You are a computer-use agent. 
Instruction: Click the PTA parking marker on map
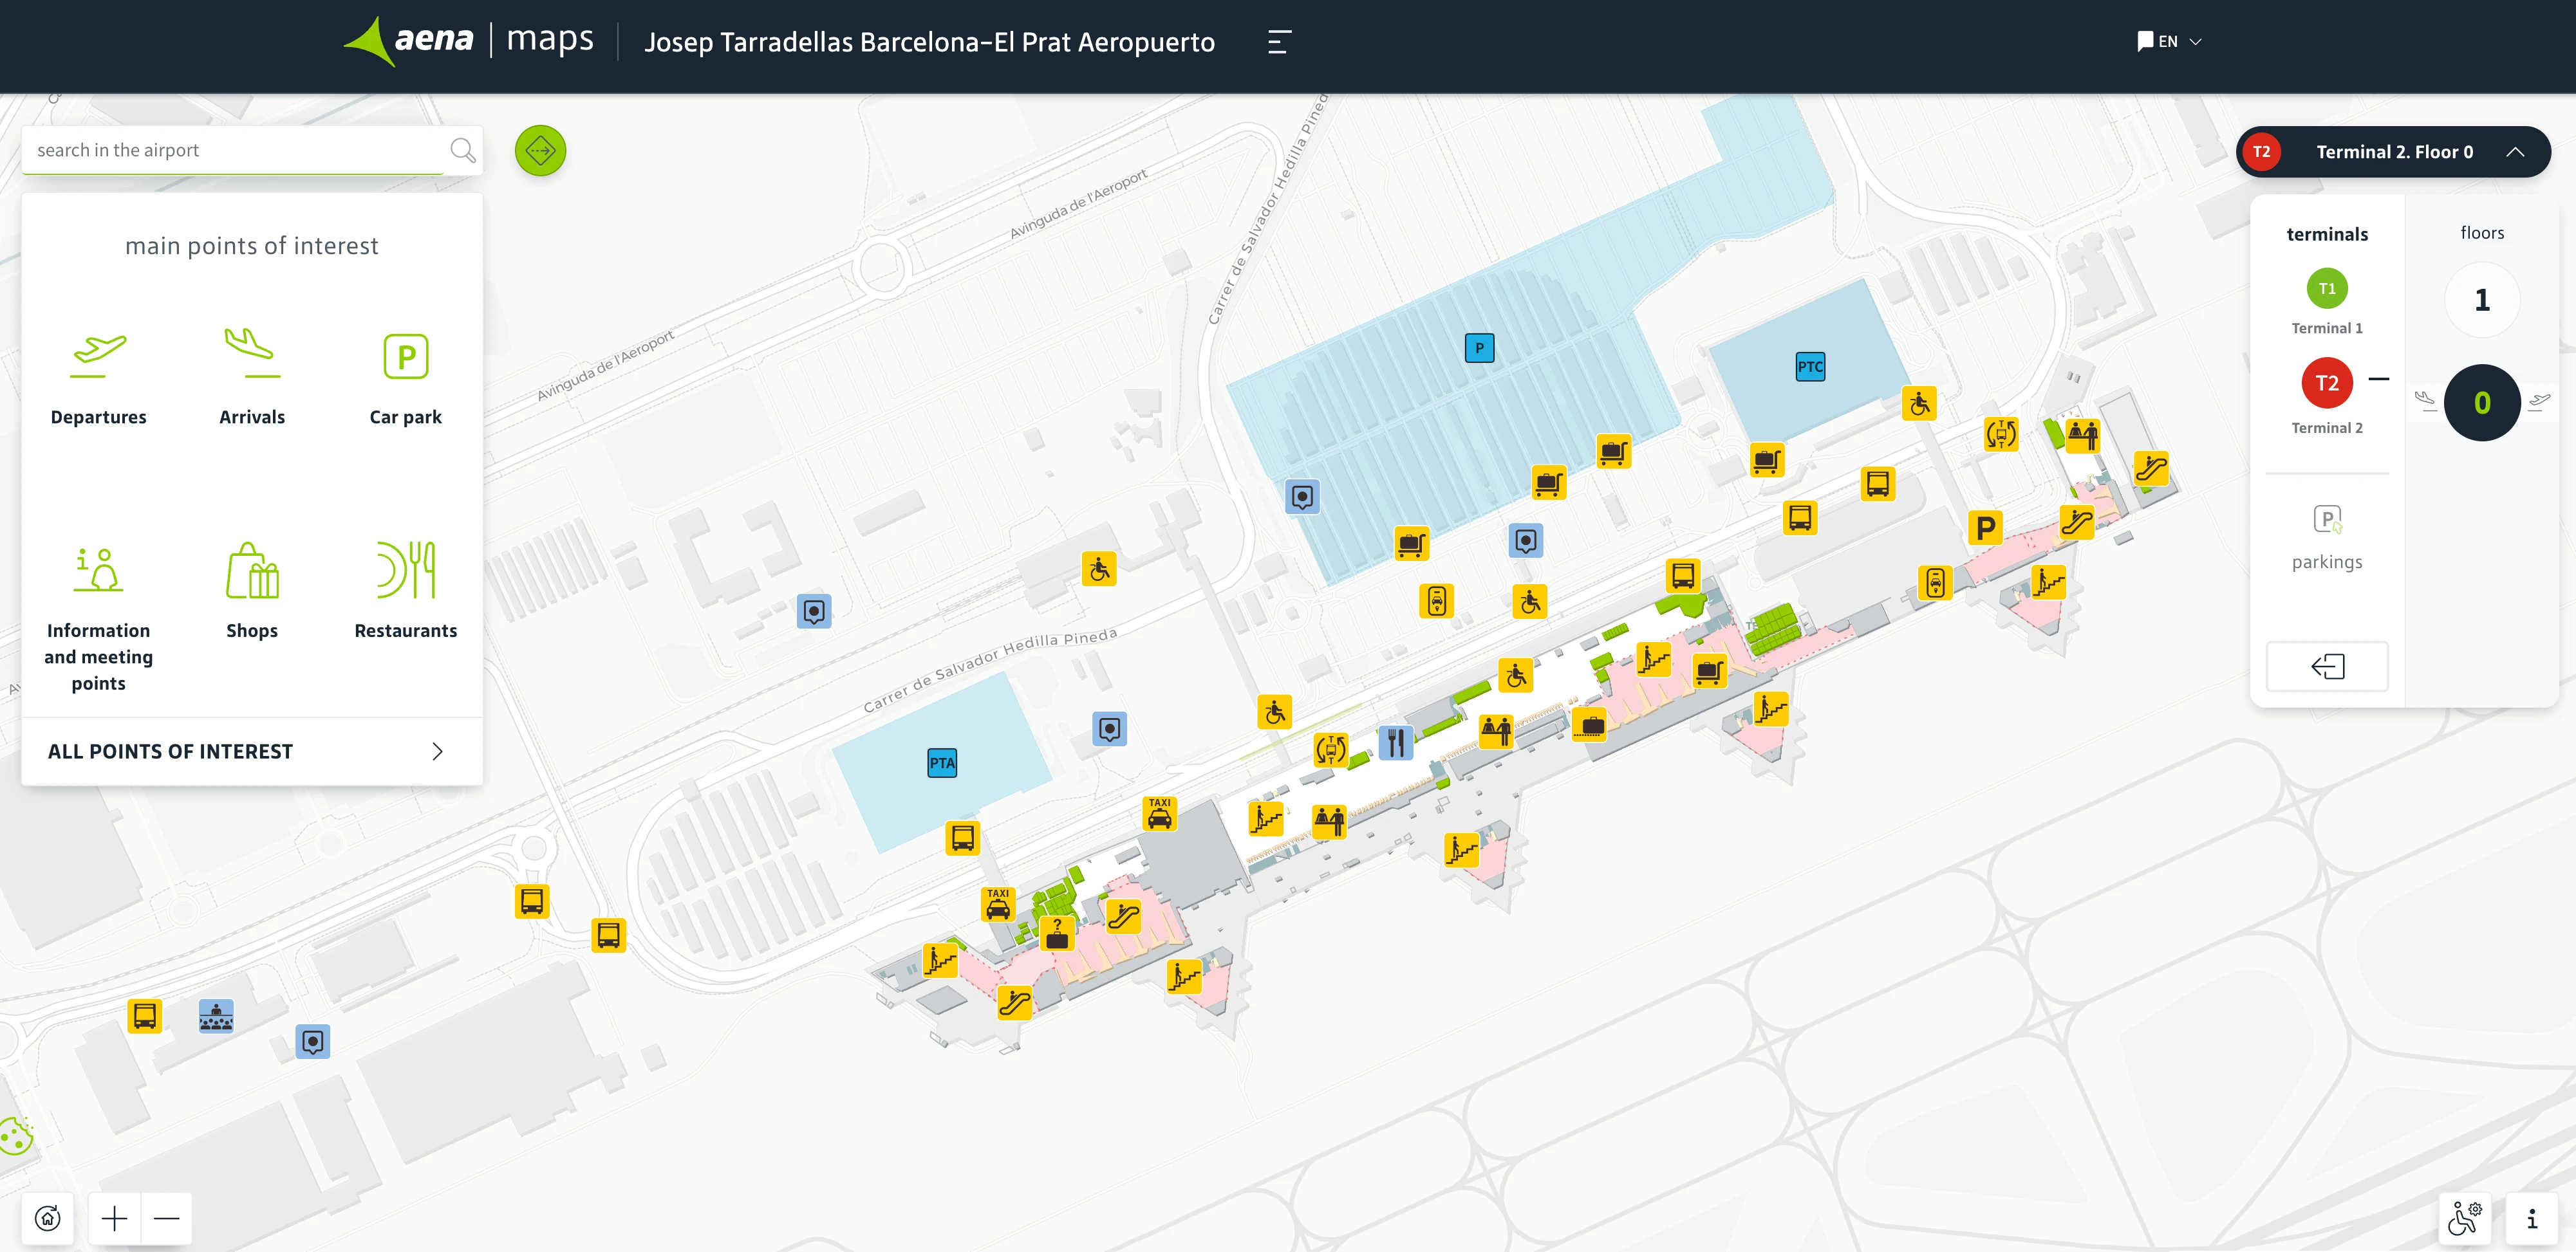[x=941, y=764]
